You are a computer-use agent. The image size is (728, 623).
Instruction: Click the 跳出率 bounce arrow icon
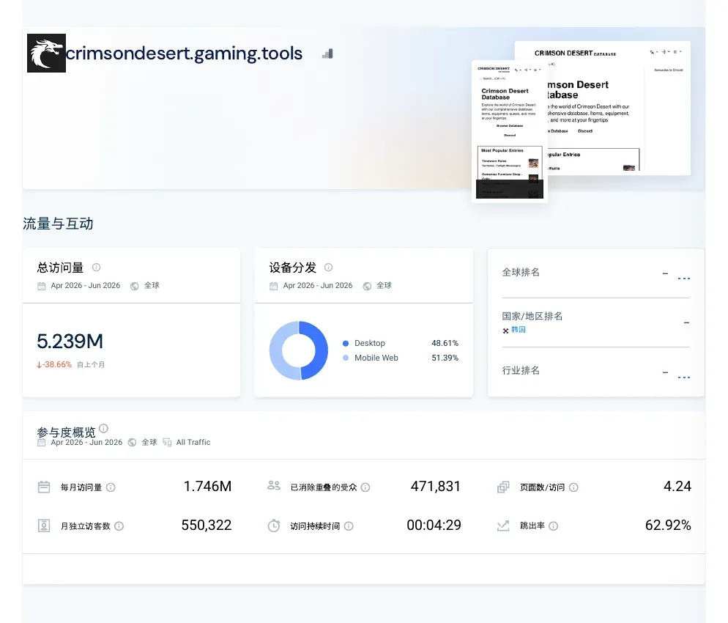(503, 526)
